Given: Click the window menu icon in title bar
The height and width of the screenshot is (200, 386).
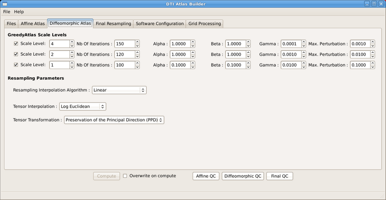Looking at the screenshot, I should click(4, 4).
